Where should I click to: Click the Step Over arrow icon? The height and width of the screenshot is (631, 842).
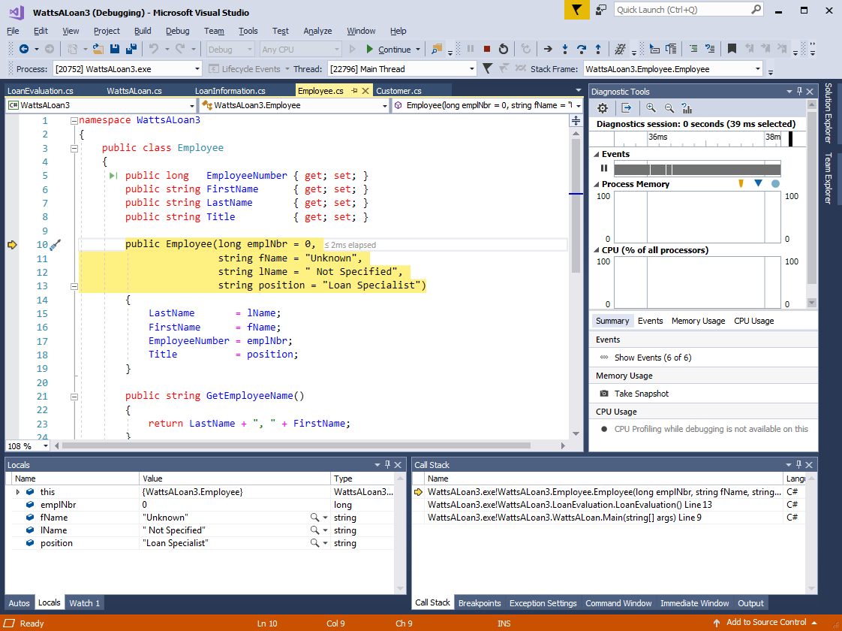582,49
